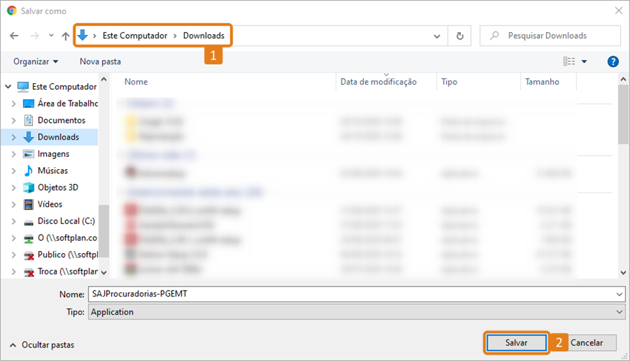Click the Back navigation arrow

pos(14,36)
